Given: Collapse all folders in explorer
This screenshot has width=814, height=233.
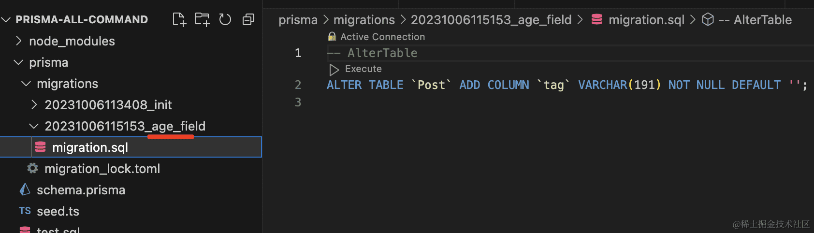Looking at the screenshot, I should tap(248, 19).
